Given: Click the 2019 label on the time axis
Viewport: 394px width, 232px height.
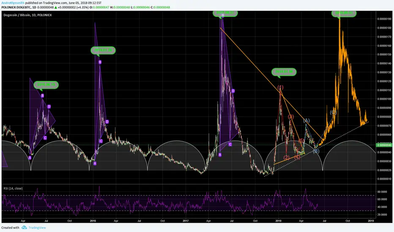Looking at the screenshot, I should (x=371, y=221).
